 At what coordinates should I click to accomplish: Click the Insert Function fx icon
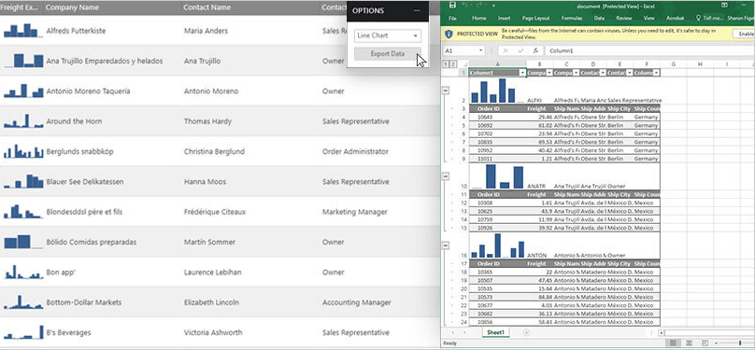[x=535, y=50]
